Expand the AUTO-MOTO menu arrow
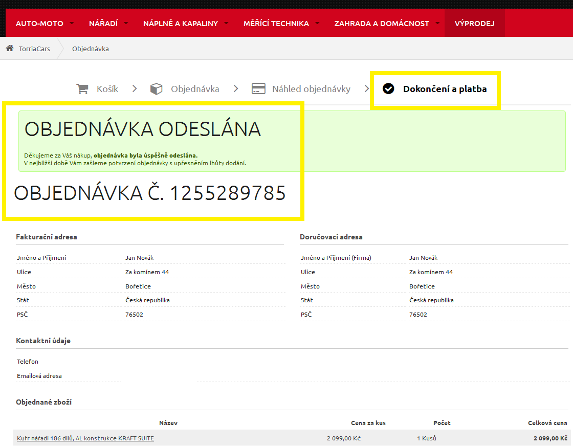This screenshot has width=573, height=446. coord(72,23)
